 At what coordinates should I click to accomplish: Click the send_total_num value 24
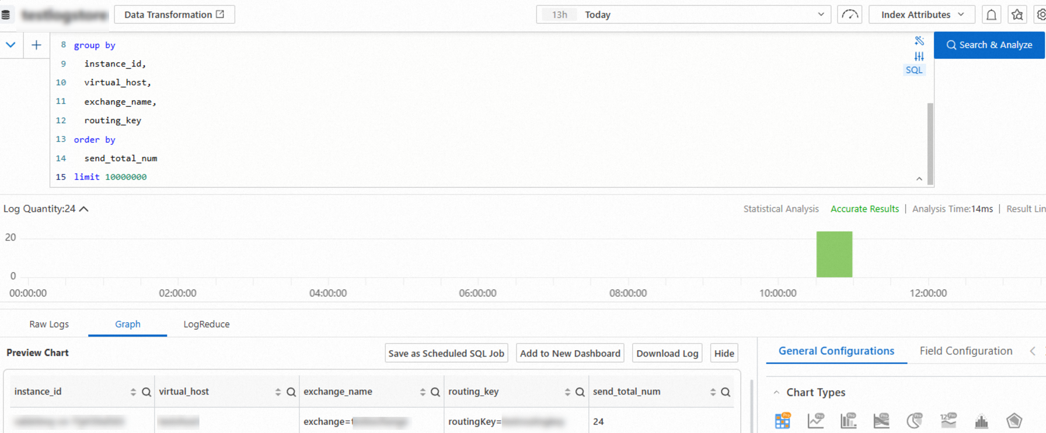click(x=598, y=421)
